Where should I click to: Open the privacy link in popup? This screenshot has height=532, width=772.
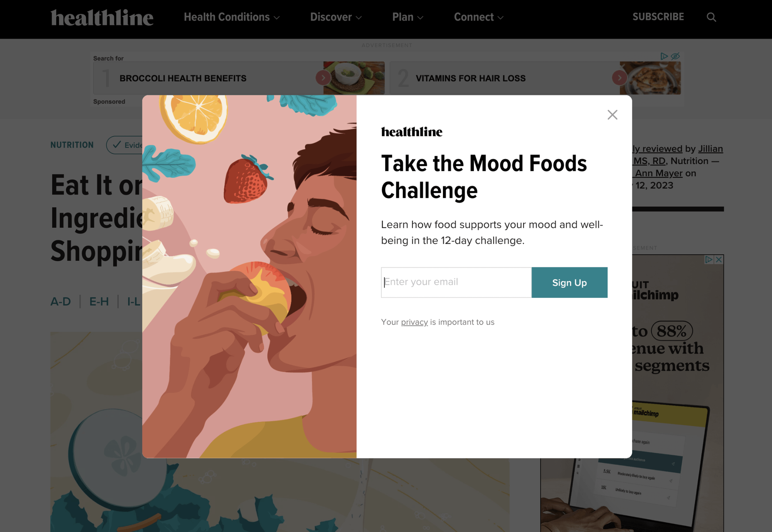(x=414, y=322)
